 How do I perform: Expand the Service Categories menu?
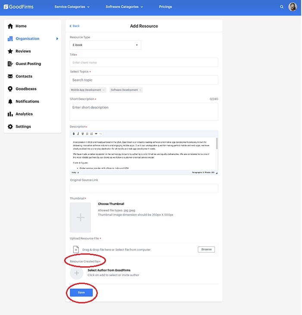tap(72, 7)
